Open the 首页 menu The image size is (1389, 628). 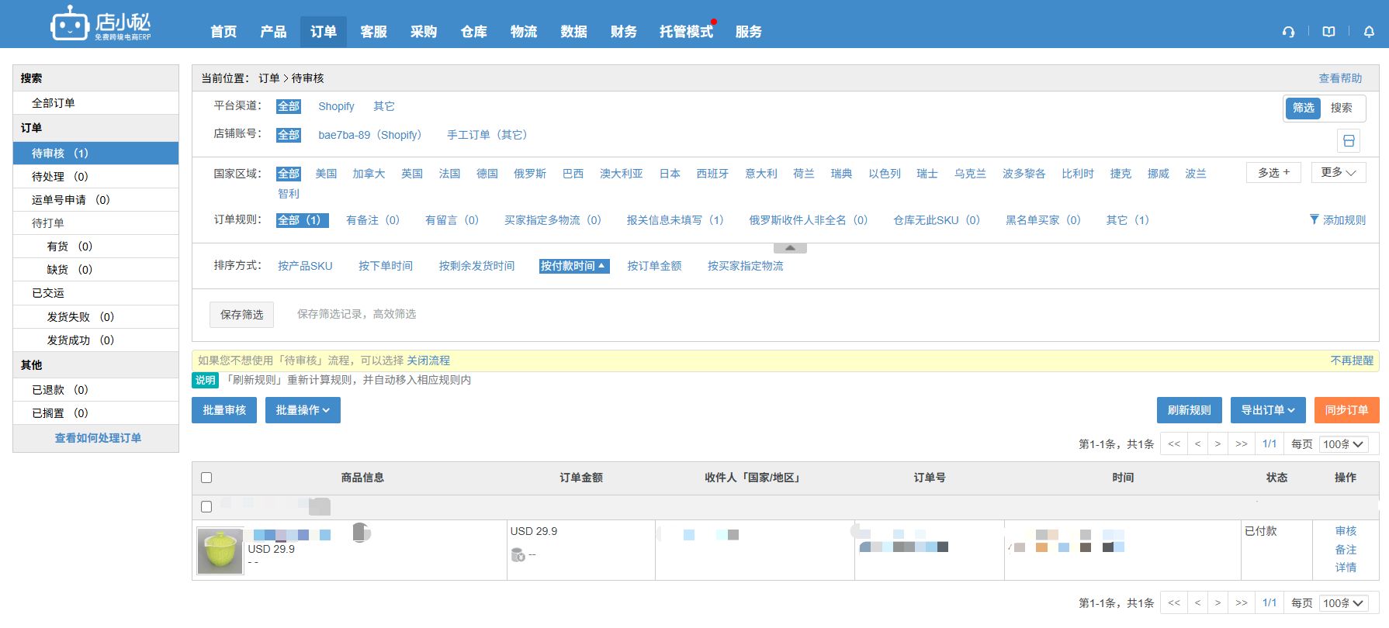(223, 32)
